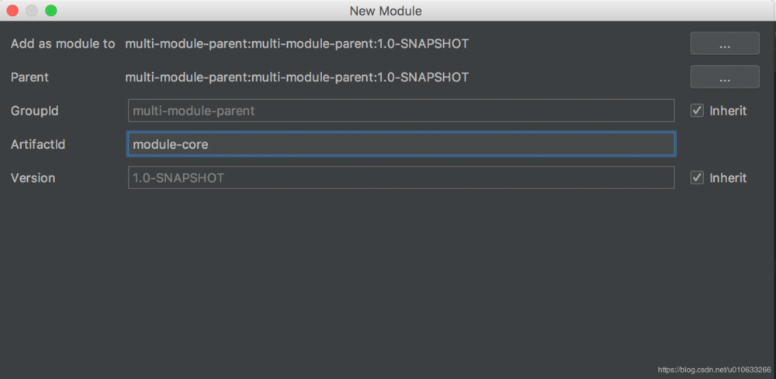Click the Inherit text label beside Version
Image resolution: width=776 pixels, height=379 pixels.
coord(728,178)
